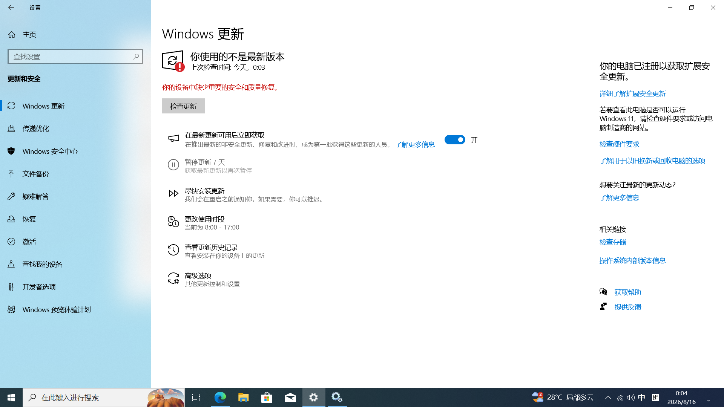
Task: Click the 文件备份 upload arrow icon
Action: click(x=11, y=174)
